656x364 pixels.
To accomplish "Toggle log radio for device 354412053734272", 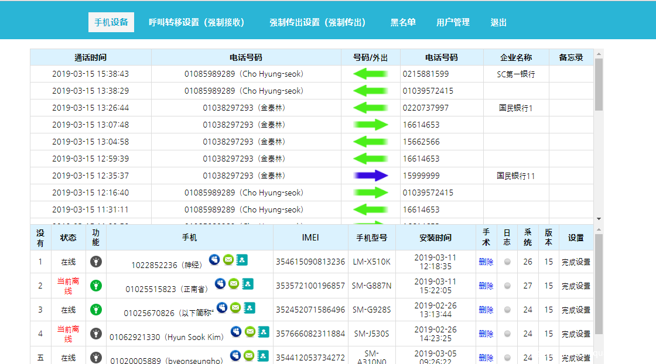I will pyautogui.click(x=507, y=358).
